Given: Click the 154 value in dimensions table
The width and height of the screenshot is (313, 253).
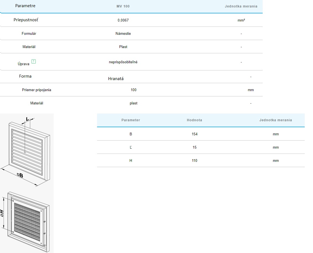Looking at the screenshot, I should (194, 134).
